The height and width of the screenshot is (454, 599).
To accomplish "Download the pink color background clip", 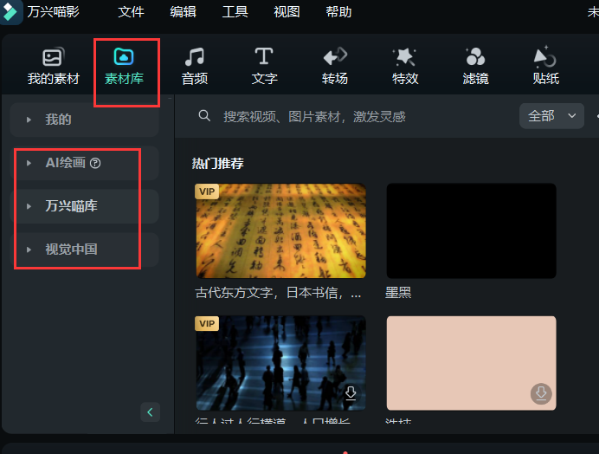I will tap(541, 393).
